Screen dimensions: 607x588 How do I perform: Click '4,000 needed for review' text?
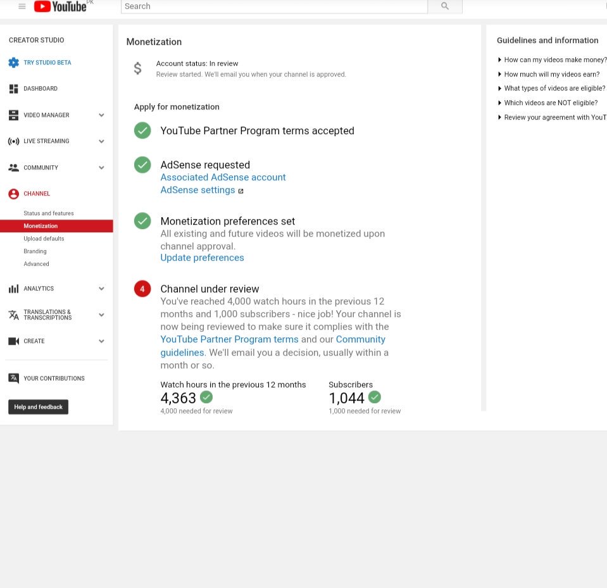click(x=196, y=411)
